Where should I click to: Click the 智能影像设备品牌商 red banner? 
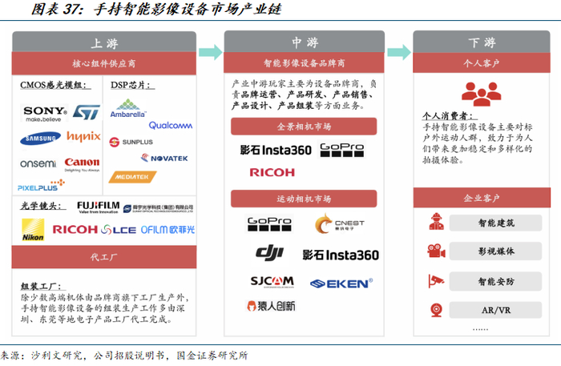[x=305, y=63]
